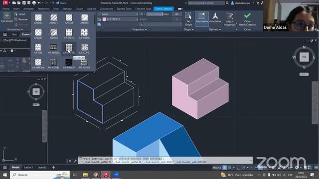Switch to the Layout2 tab
Viewport: 319px width, 179px height.
click(x=42, y=168)
